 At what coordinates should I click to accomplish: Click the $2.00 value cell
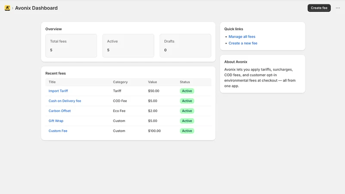[153, 111]
